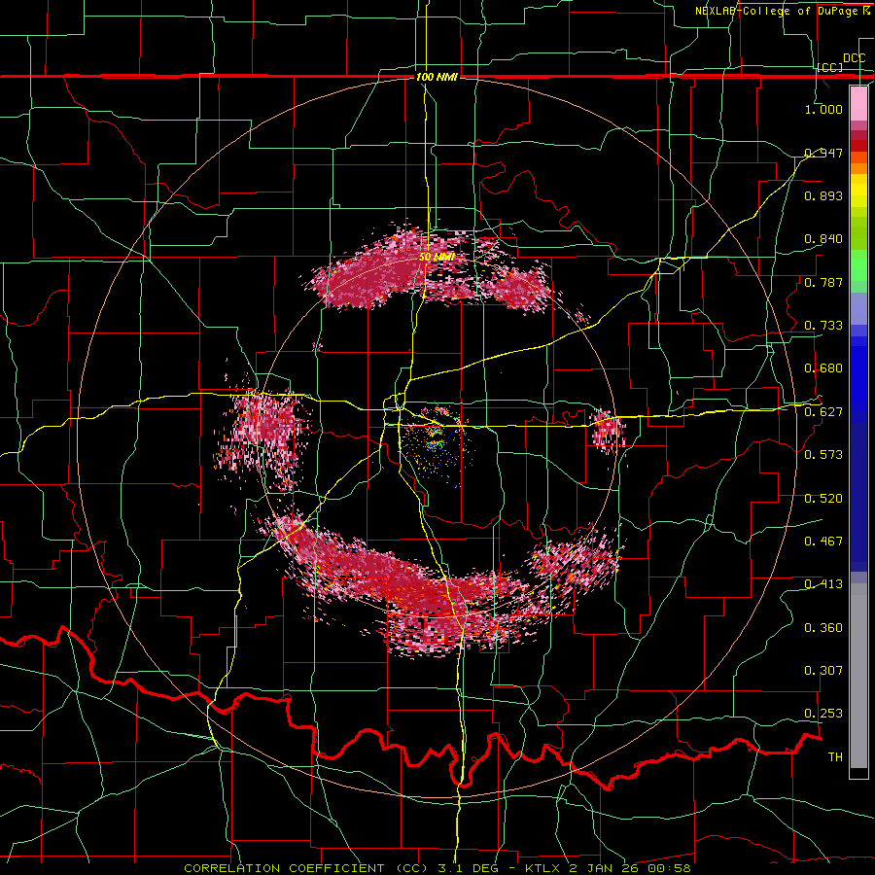
Task: Click the small echo east of radar
Action: coord(607,432)
